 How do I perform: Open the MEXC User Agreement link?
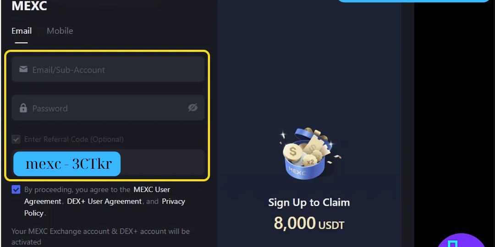point(97,195)
